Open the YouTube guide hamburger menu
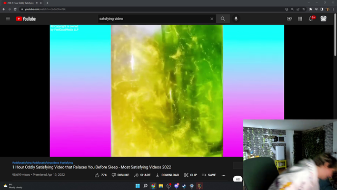Viewport: 337px width, 190px height. (x=8, y=19)
